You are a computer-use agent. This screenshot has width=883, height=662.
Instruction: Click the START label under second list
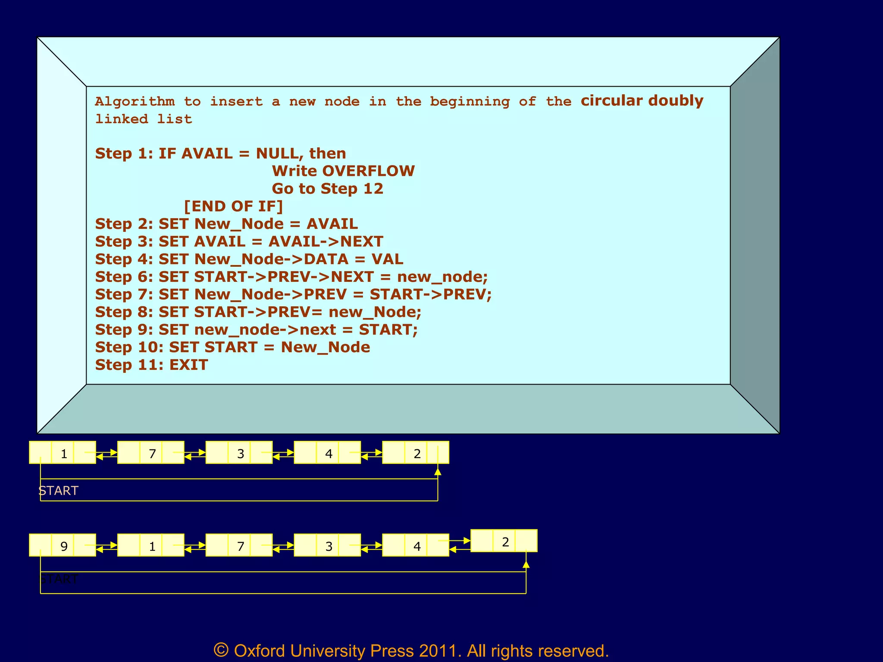(x=59, y=579)
